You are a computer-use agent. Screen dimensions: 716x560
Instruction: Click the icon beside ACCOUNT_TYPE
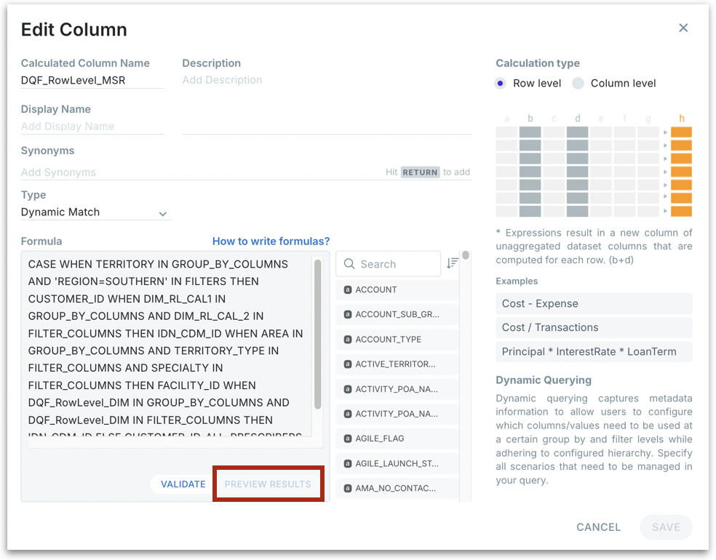(347, 340)
